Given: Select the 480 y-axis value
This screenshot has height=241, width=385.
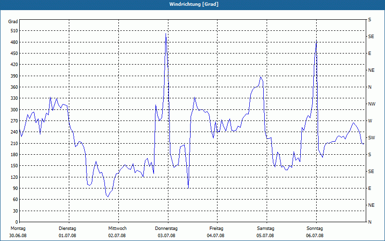Looking at the screenshot, I should click(14, 42).
